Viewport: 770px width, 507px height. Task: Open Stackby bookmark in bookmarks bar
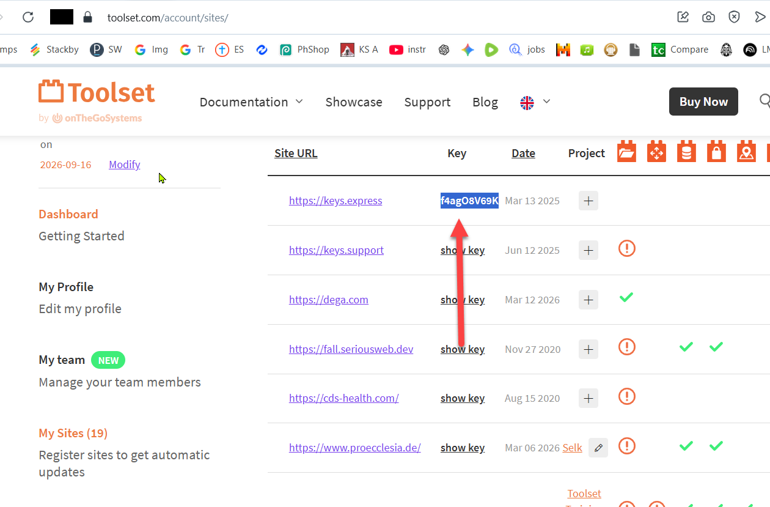pos(55,50)
